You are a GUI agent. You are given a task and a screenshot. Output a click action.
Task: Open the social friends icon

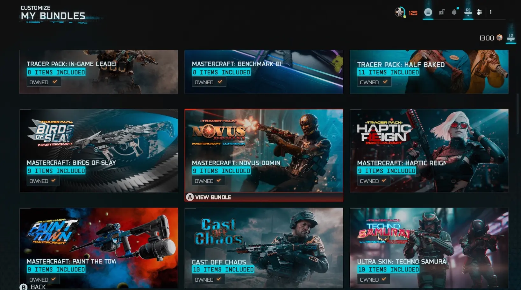479,12
